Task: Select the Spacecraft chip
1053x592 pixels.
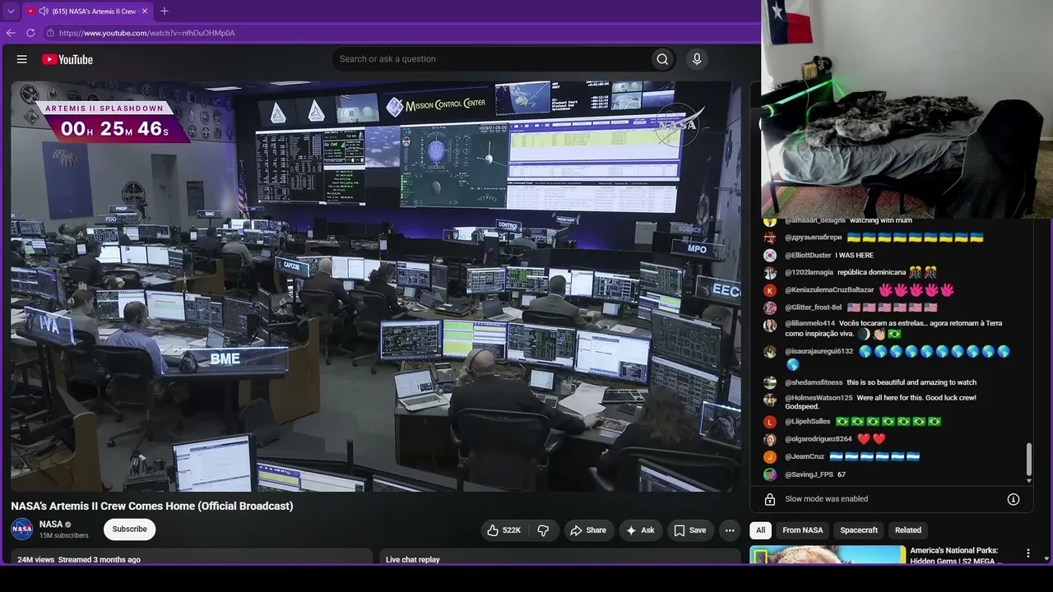Action: [x=859, y=530]
